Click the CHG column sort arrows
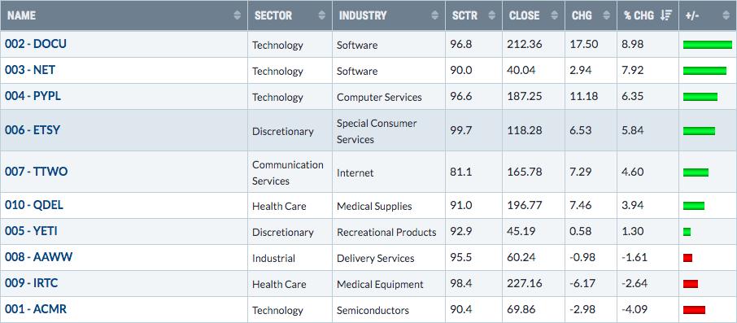The height and width of the screenshot is (323, 737). [x=606, y=15]
